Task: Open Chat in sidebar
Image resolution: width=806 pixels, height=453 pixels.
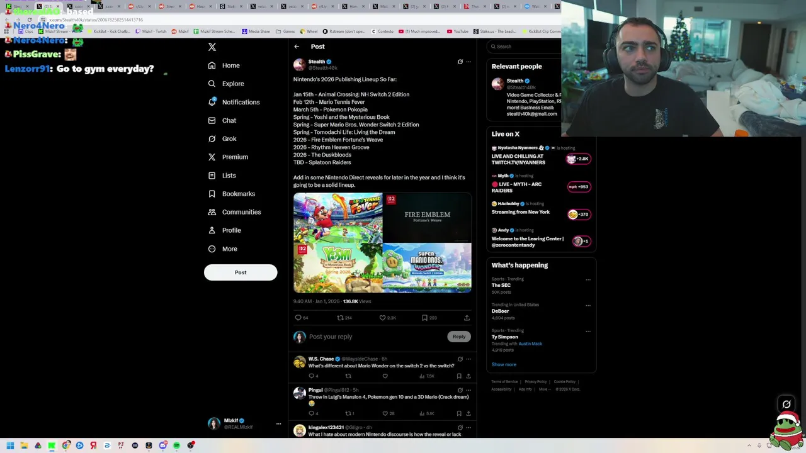Action: point(222,120)
